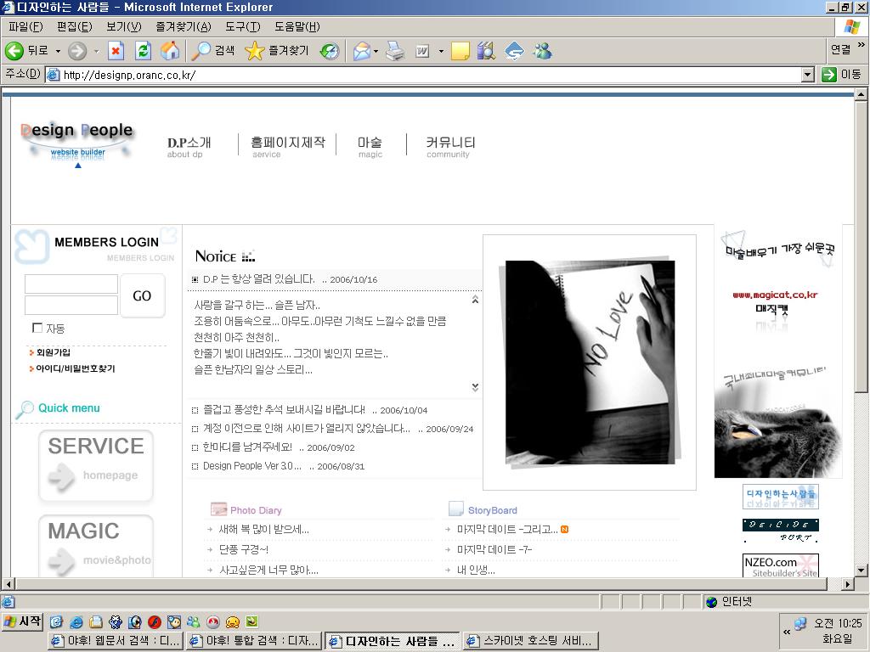Open the Forward button history dropdown arrow
This screenshot has height=652, width=870.
96,51
